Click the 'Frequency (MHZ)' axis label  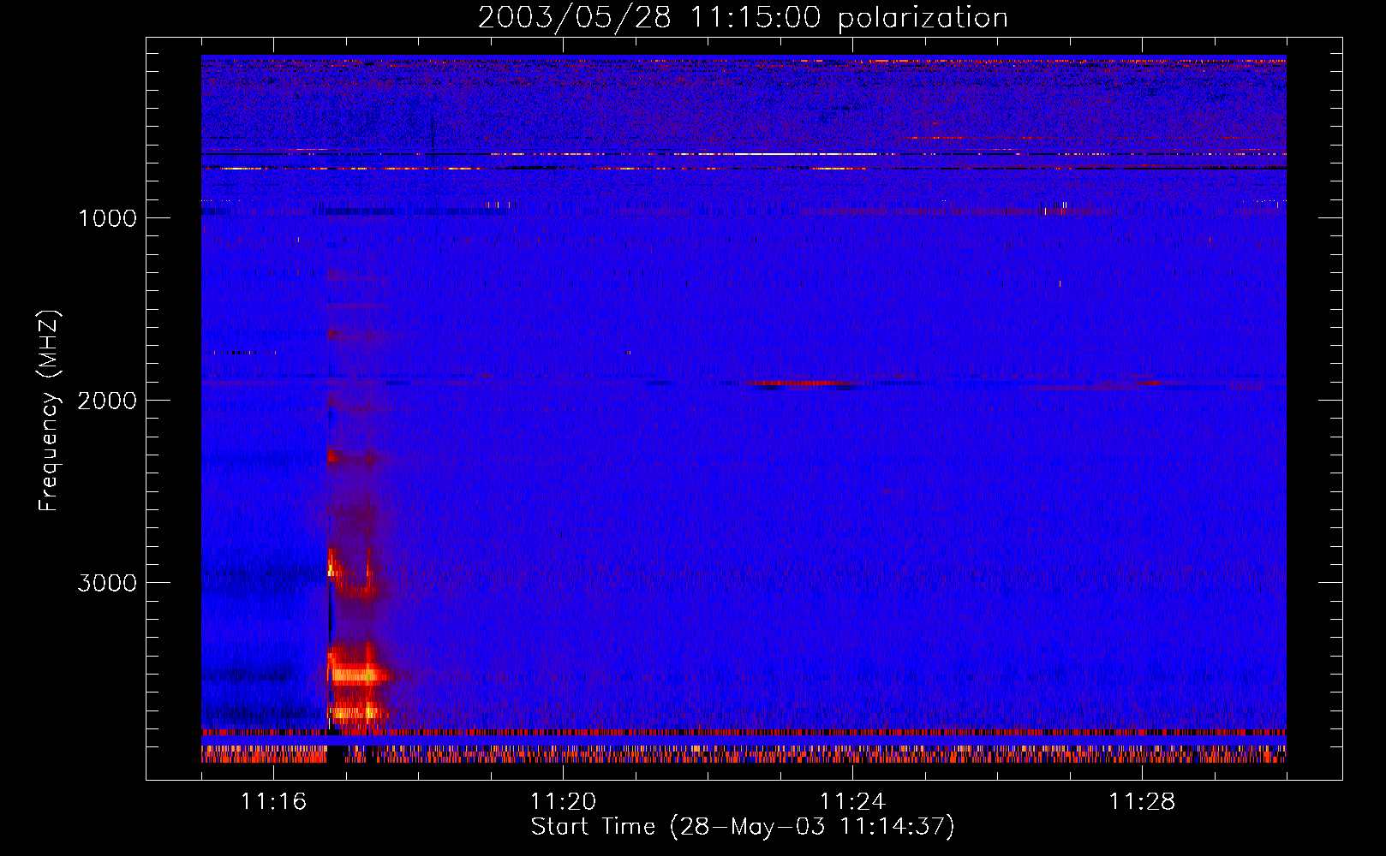pos(49,411)
